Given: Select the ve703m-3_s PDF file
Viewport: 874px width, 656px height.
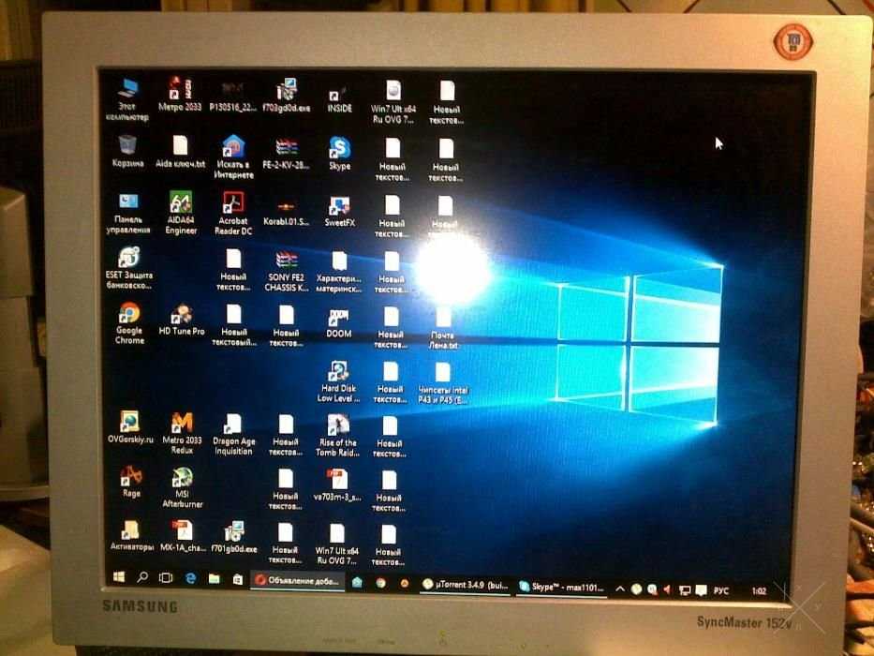Looking at the screenshot, I should tap(337, 485).
